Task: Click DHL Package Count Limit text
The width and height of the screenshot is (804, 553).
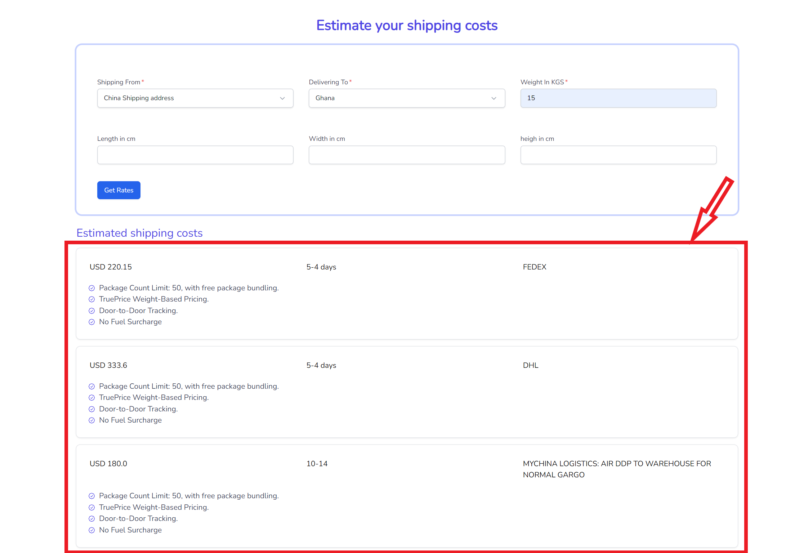Action: click(189, 386)
